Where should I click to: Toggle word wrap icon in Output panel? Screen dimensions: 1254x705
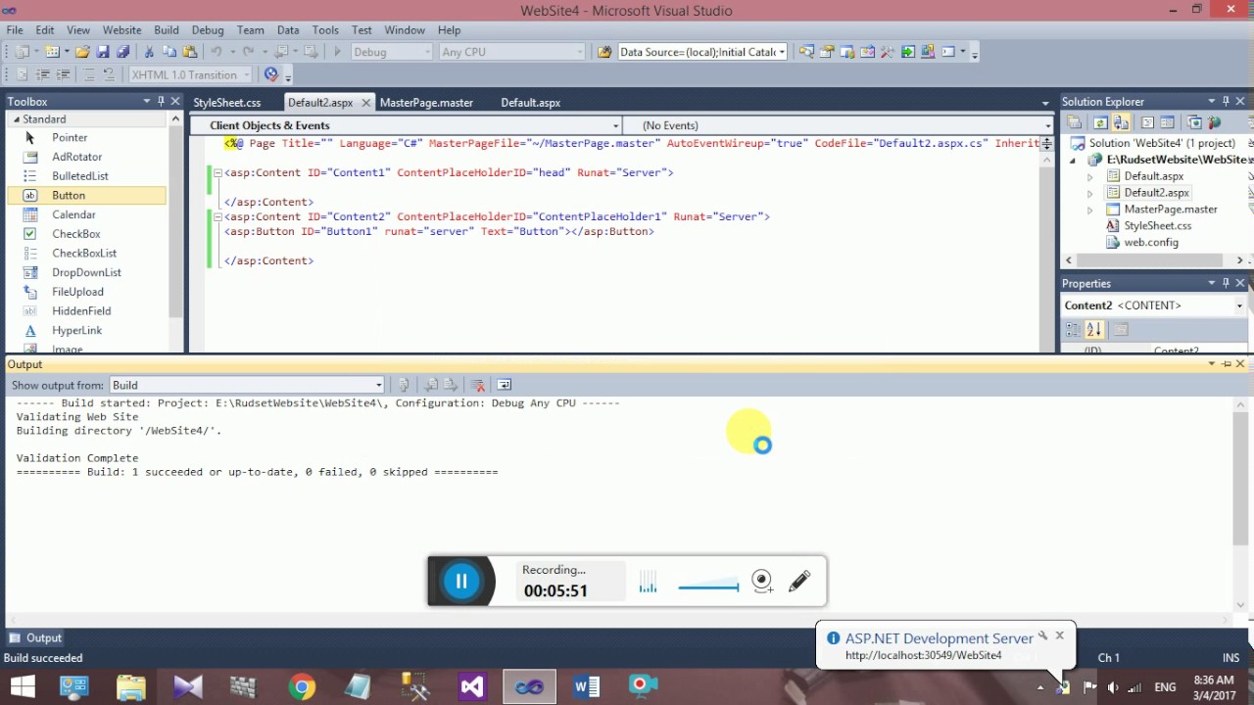[504, 385]
